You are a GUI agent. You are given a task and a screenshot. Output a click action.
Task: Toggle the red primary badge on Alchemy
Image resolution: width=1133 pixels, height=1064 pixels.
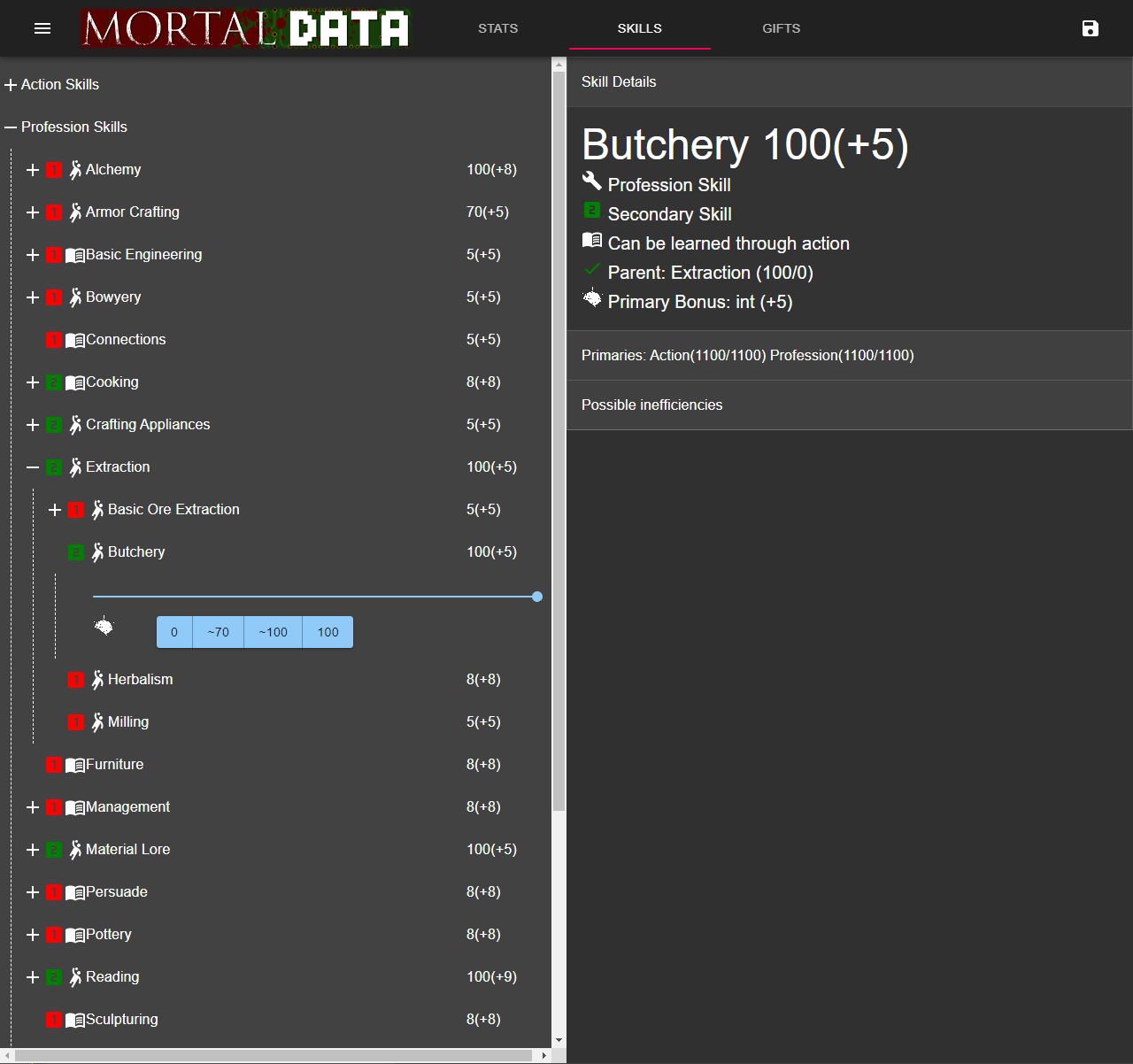pos(54,170)
